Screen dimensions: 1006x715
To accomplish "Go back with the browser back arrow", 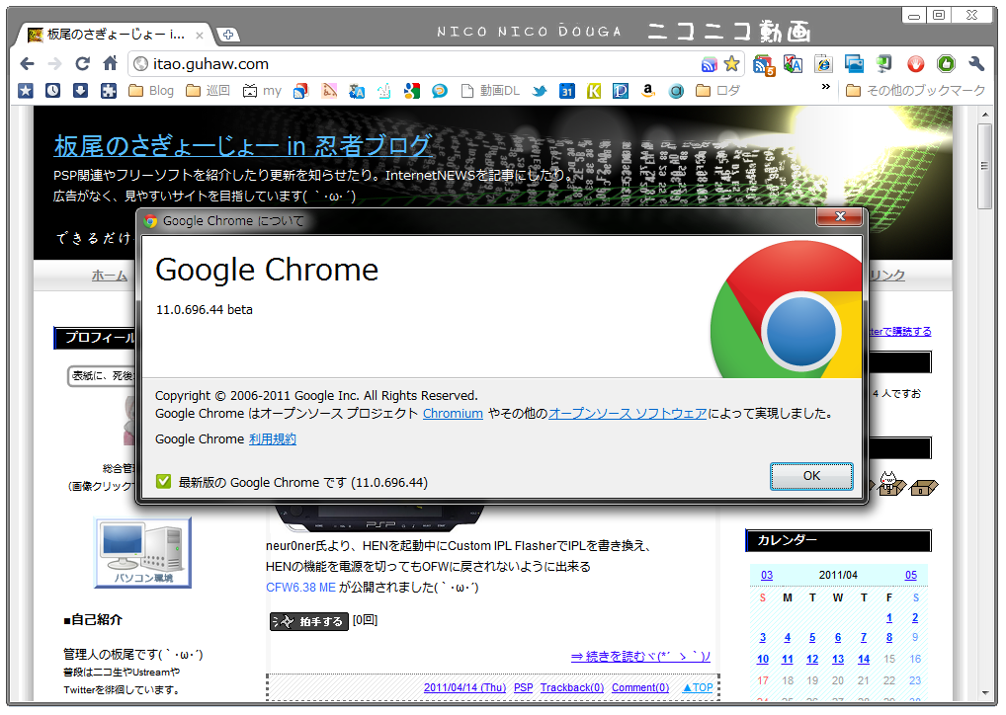I will pyautogui.click(x=27, y=63).
